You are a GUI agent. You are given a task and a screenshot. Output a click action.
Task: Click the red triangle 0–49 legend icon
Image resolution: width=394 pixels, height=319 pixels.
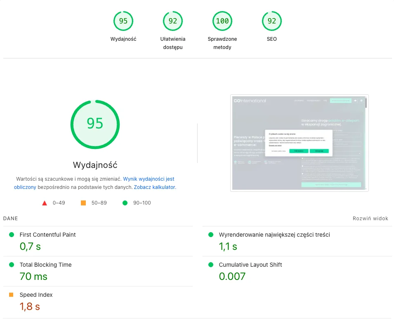tap(45, 203)
